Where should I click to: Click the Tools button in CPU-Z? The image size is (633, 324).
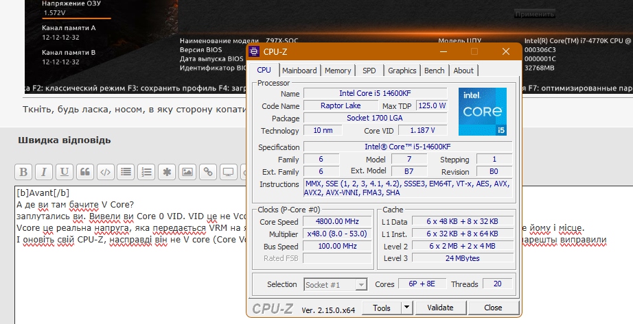pyautogui.click(x=382, y=308)
